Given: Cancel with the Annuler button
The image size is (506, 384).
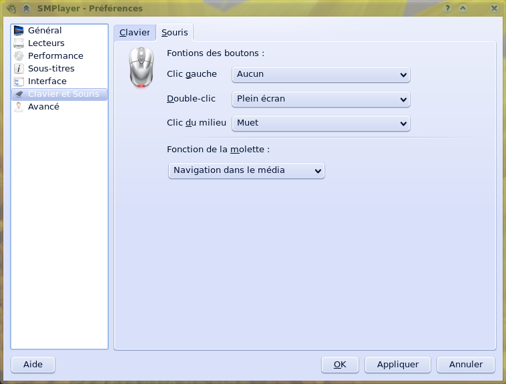Looking at the screenshot, I should point(466,365).
